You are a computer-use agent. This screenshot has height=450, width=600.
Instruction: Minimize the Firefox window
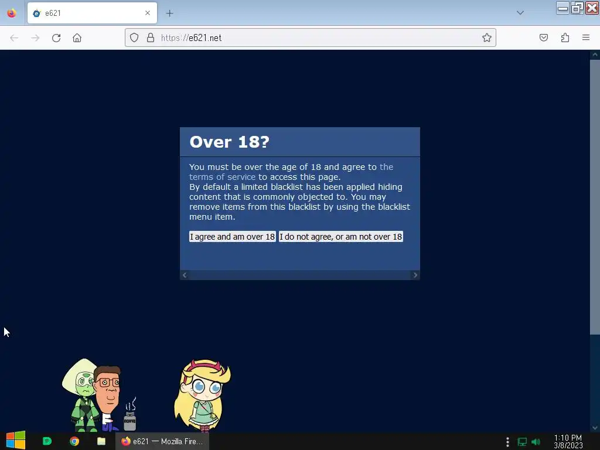coord(562,8)
